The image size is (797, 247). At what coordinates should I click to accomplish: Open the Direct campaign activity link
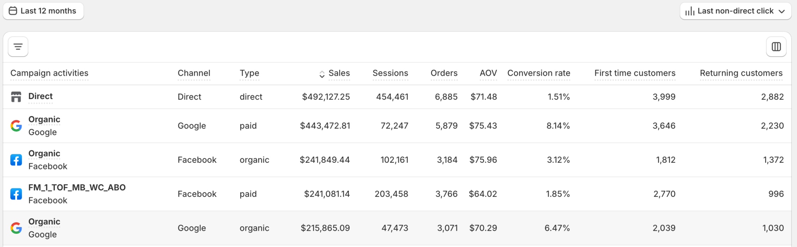40,96
